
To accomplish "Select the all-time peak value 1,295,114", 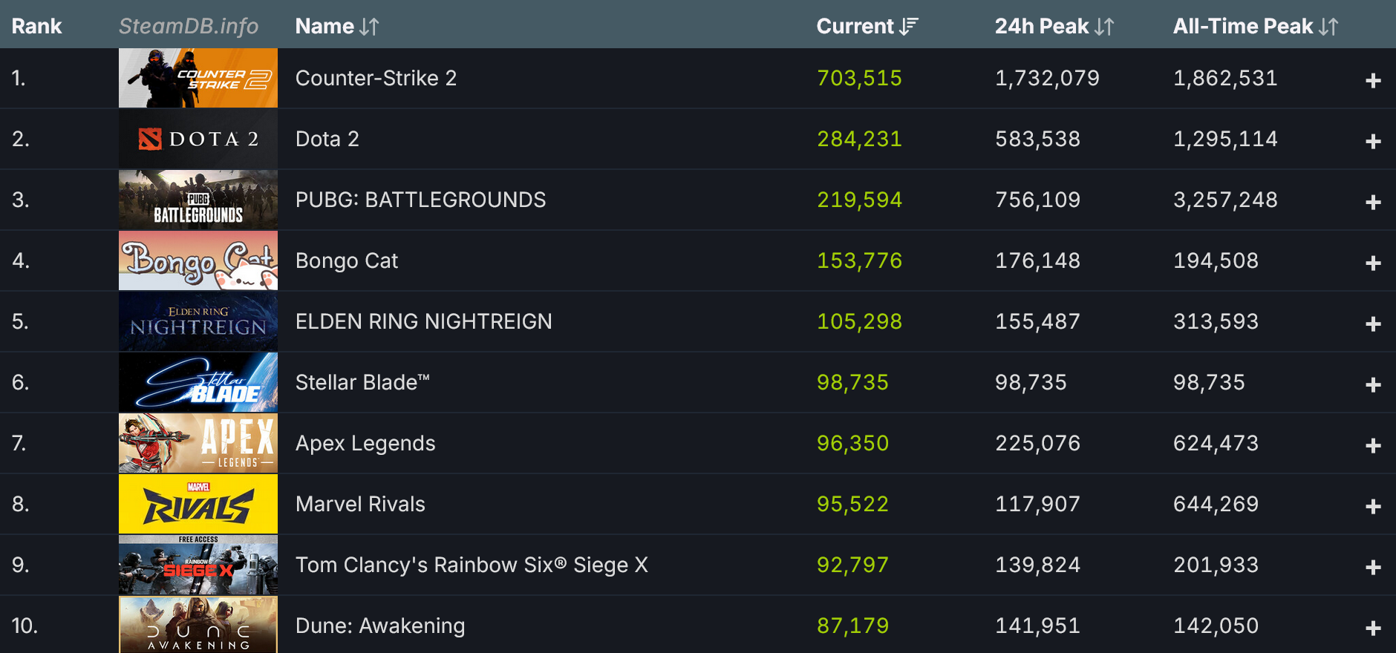I will point(1225,140).
